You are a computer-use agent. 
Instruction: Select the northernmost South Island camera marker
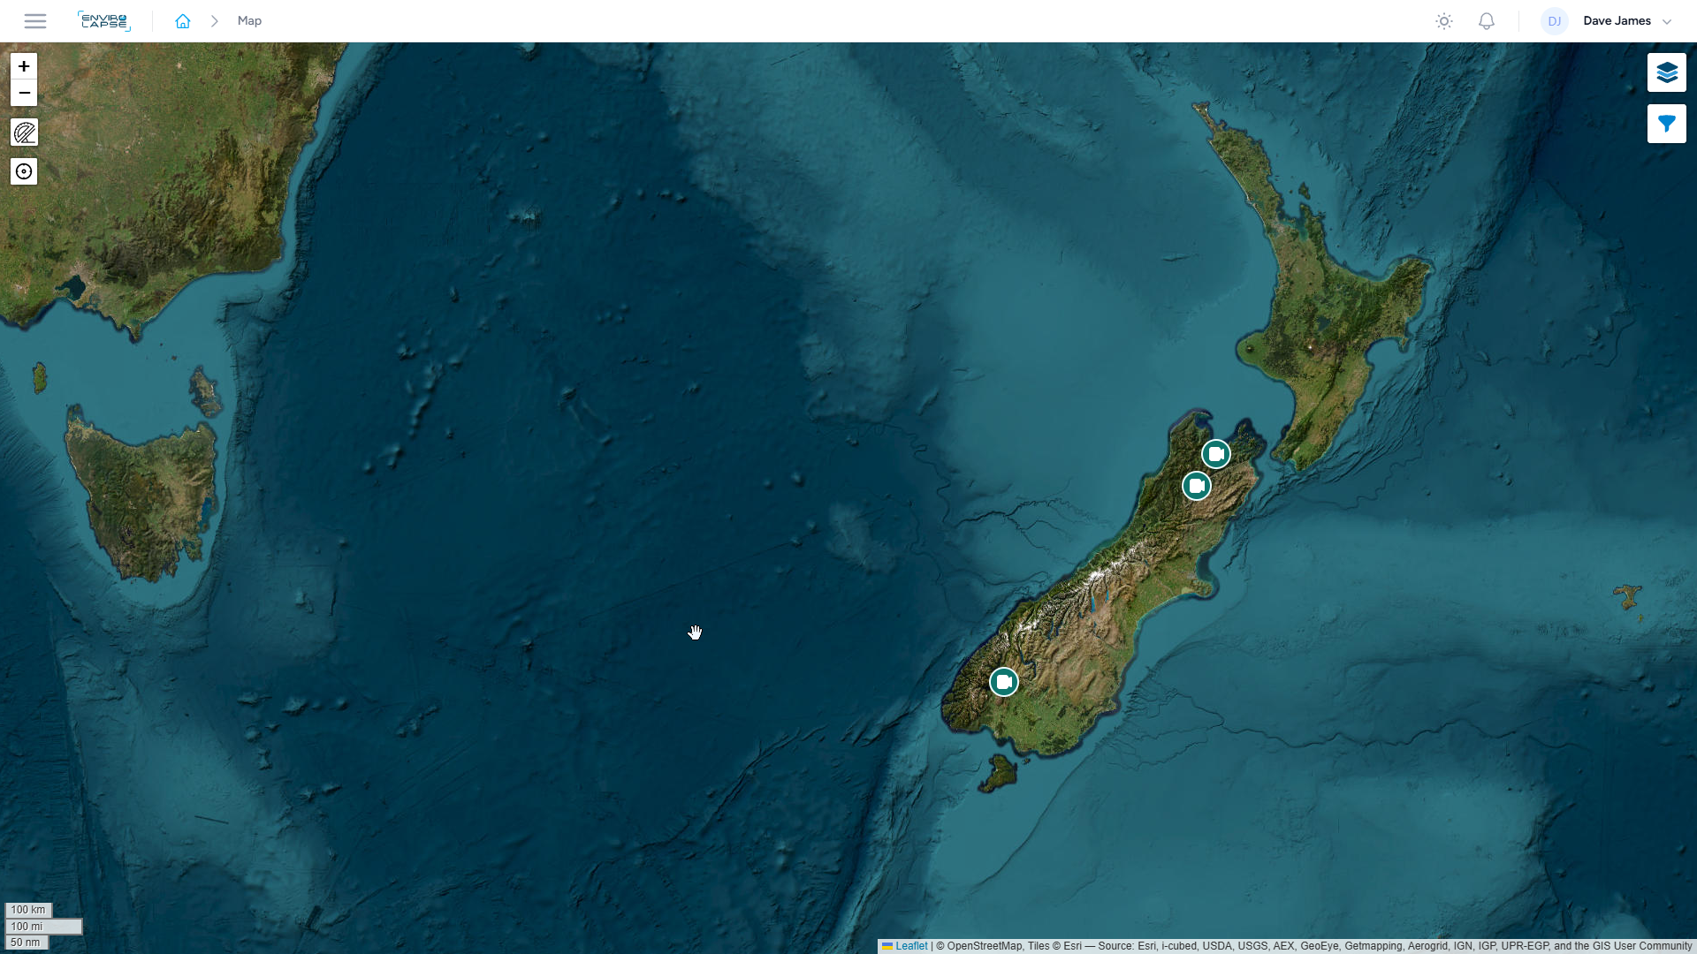coord(1216,454)
